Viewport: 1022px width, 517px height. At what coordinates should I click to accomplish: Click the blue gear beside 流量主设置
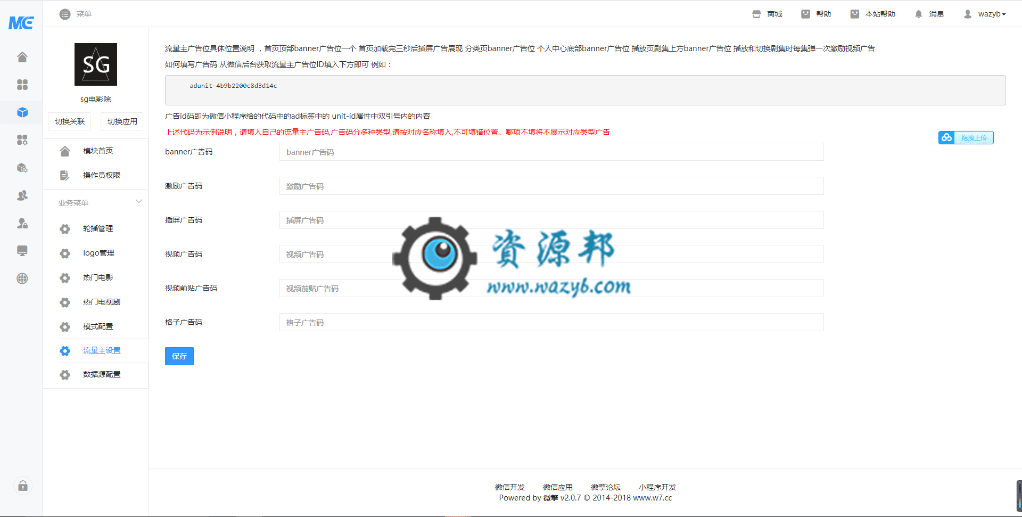(65, 351)
